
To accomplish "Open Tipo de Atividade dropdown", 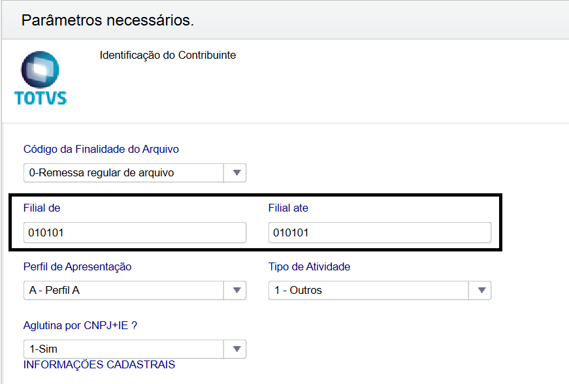I will coord(380,291).
